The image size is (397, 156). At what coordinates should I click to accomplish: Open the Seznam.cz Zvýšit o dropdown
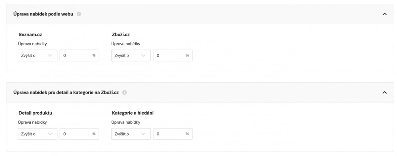click(x=37, y=56)
